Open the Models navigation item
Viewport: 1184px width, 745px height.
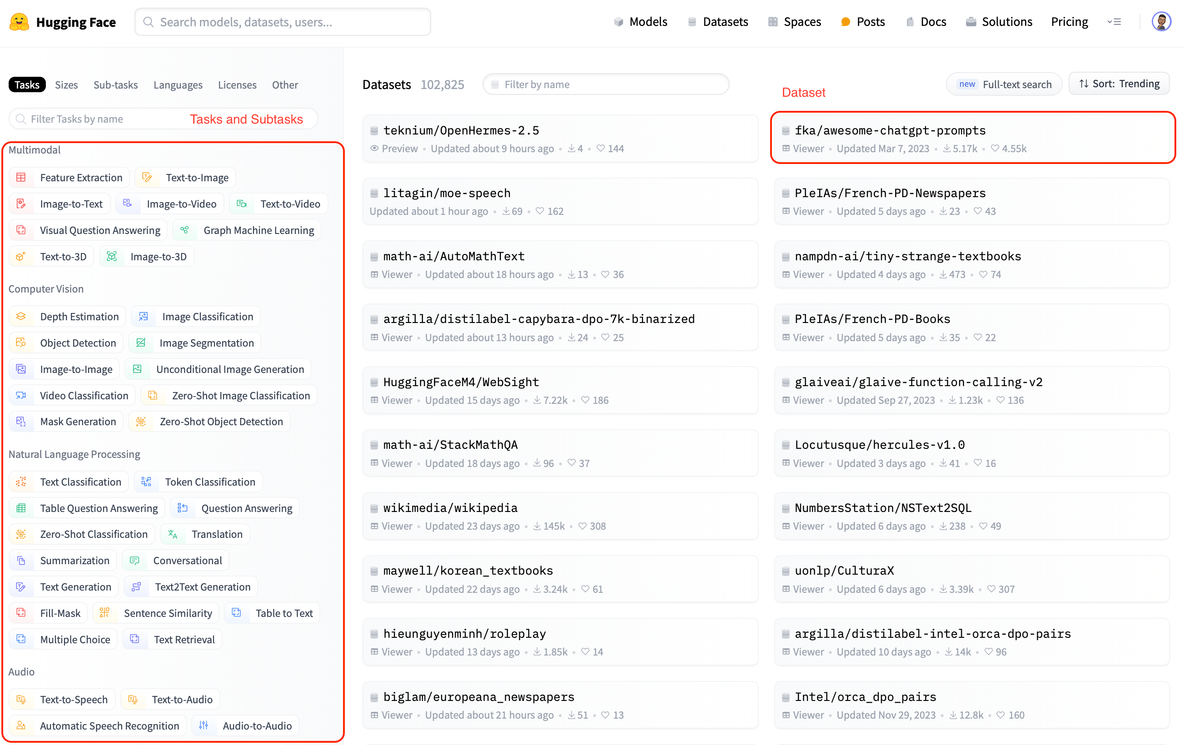[x=641, y=22]
